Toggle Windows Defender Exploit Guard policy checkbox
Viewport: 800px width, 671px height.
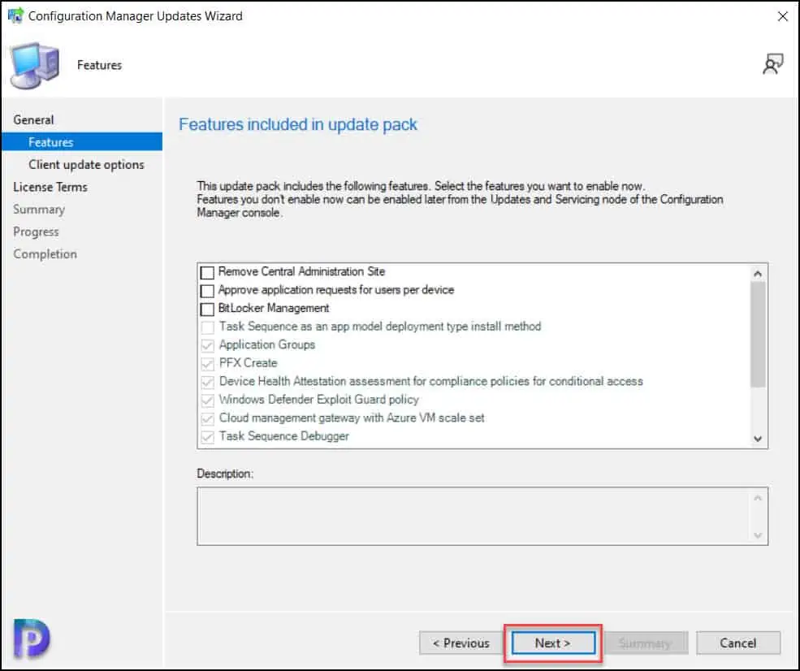pyautogui.click(x=207, y=400)
